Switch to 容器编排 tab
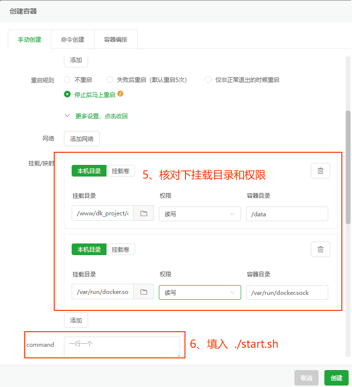The height and width of the screenshot is (387, 352). [x=116, y=39]
